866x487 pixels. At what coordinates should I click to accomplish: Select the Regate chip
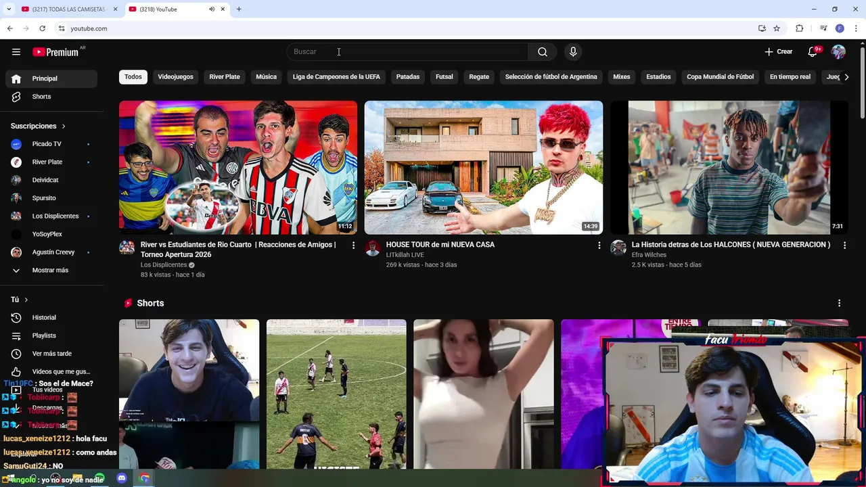[x=479, y=77]
